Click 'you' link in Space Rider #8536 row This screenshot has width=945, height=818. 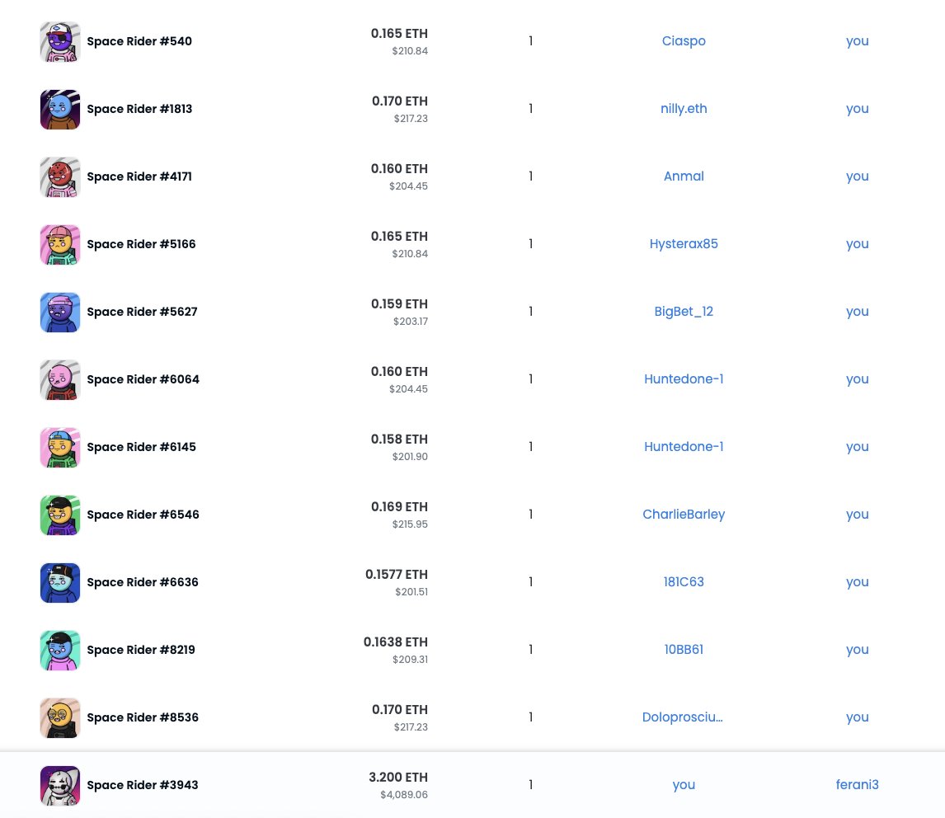coord(857,717)
